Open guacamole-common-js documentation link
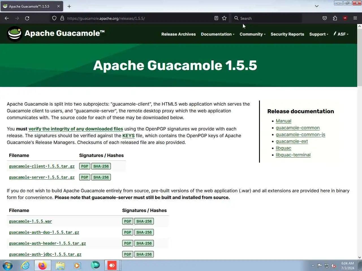 (x=300, y=134)
